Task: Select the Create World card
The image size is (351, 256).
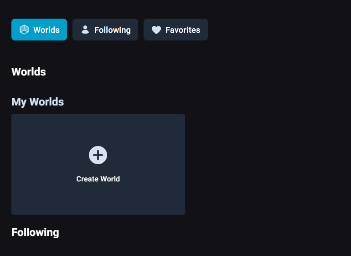Action: tap(98, 164)
